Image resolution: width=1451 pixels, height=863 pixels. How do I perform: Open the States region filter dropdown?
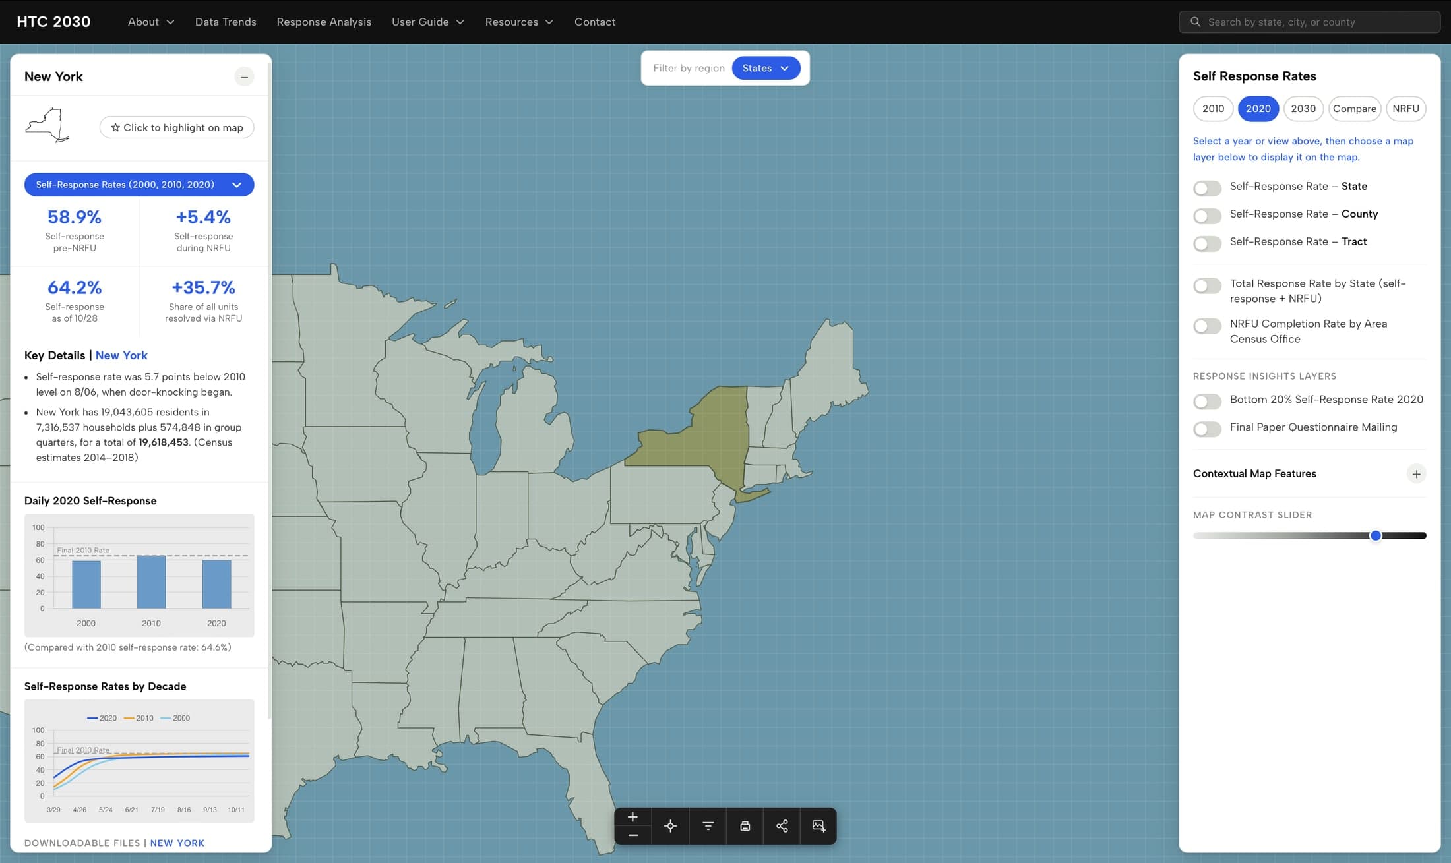click(766, 68)
